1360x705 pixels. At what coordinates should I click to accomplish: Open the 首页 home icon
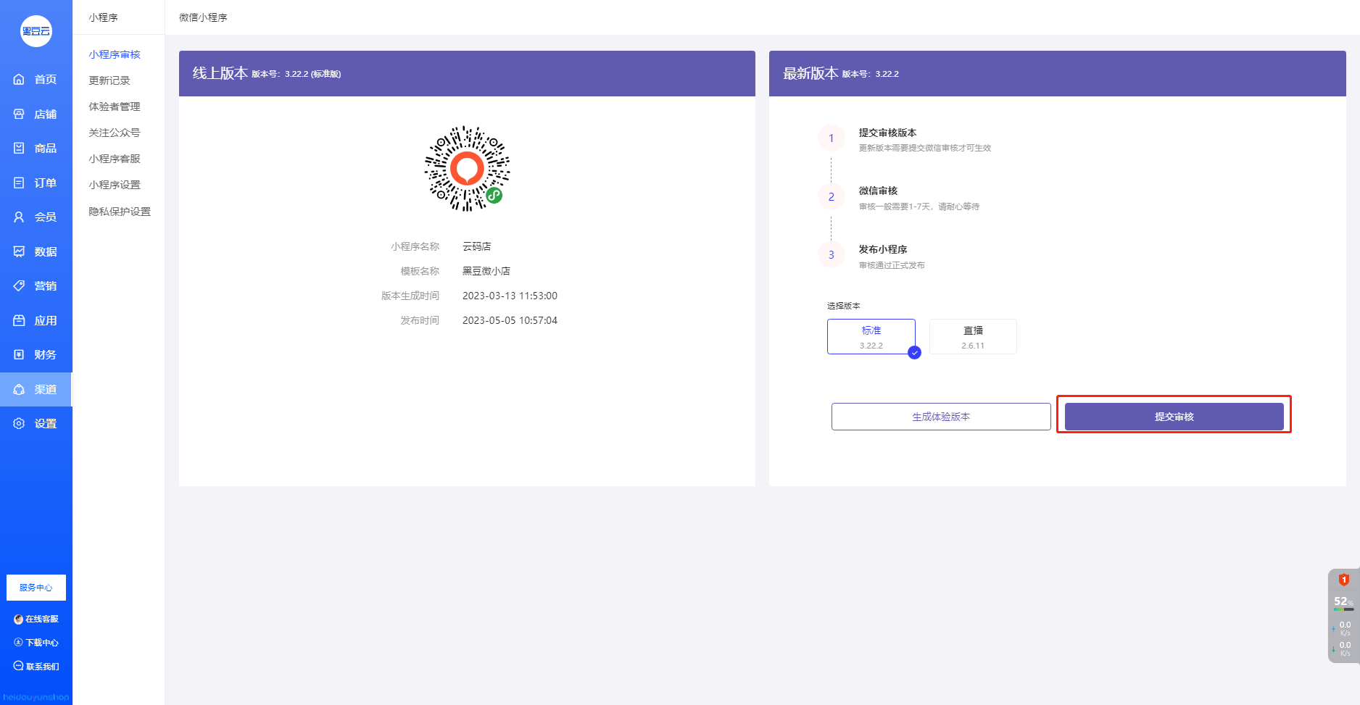(x=19, y=80)
